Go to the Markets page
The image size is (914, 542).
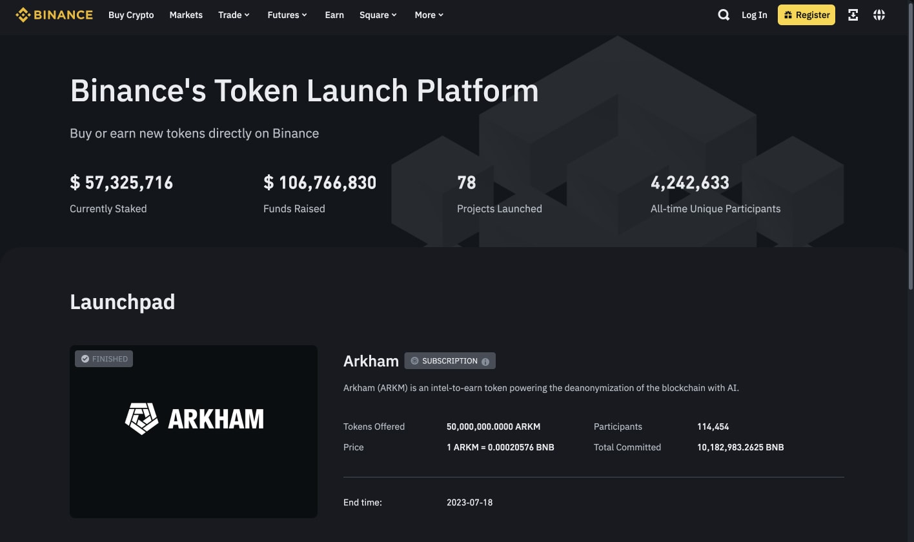(186, 15)
